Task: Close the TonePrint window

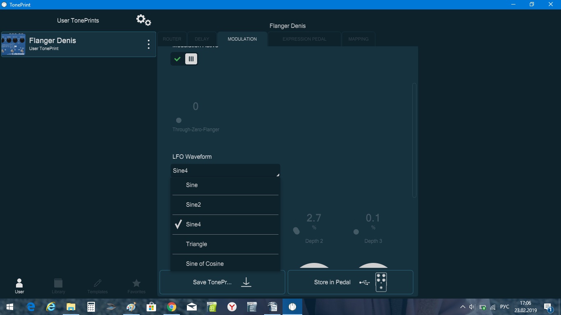Action: click(551, 5)
